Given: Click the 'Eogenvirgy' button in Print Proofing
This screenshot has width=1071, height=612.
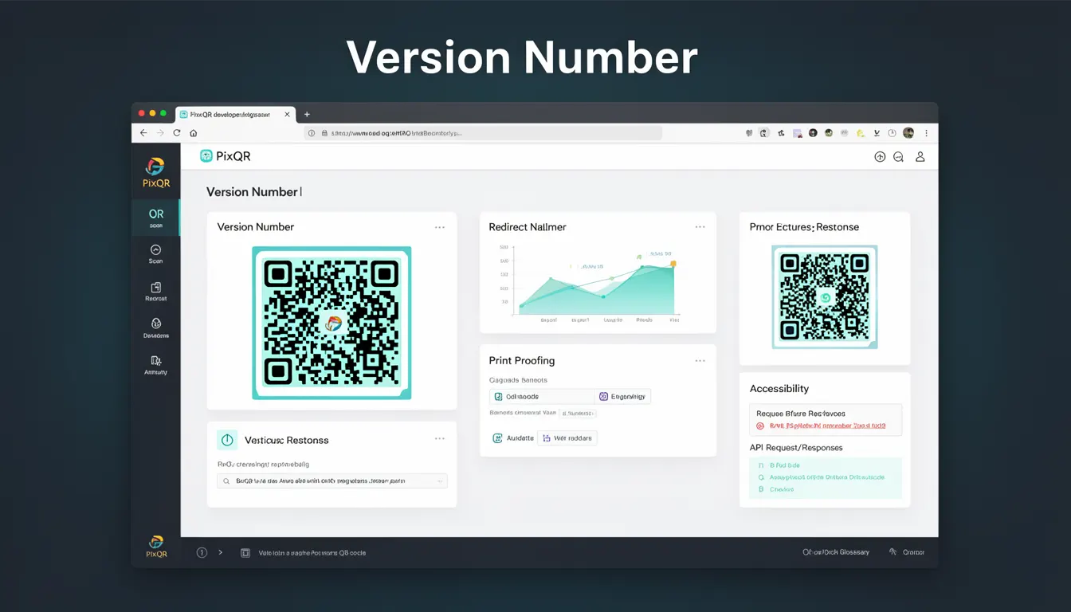Looking at the screenshot, I should [623, 396].
